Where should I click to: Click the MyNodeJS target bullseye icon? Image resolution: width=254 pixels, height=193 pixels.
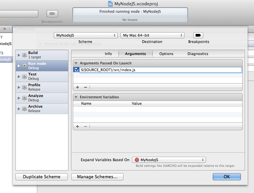click(137, 160)
